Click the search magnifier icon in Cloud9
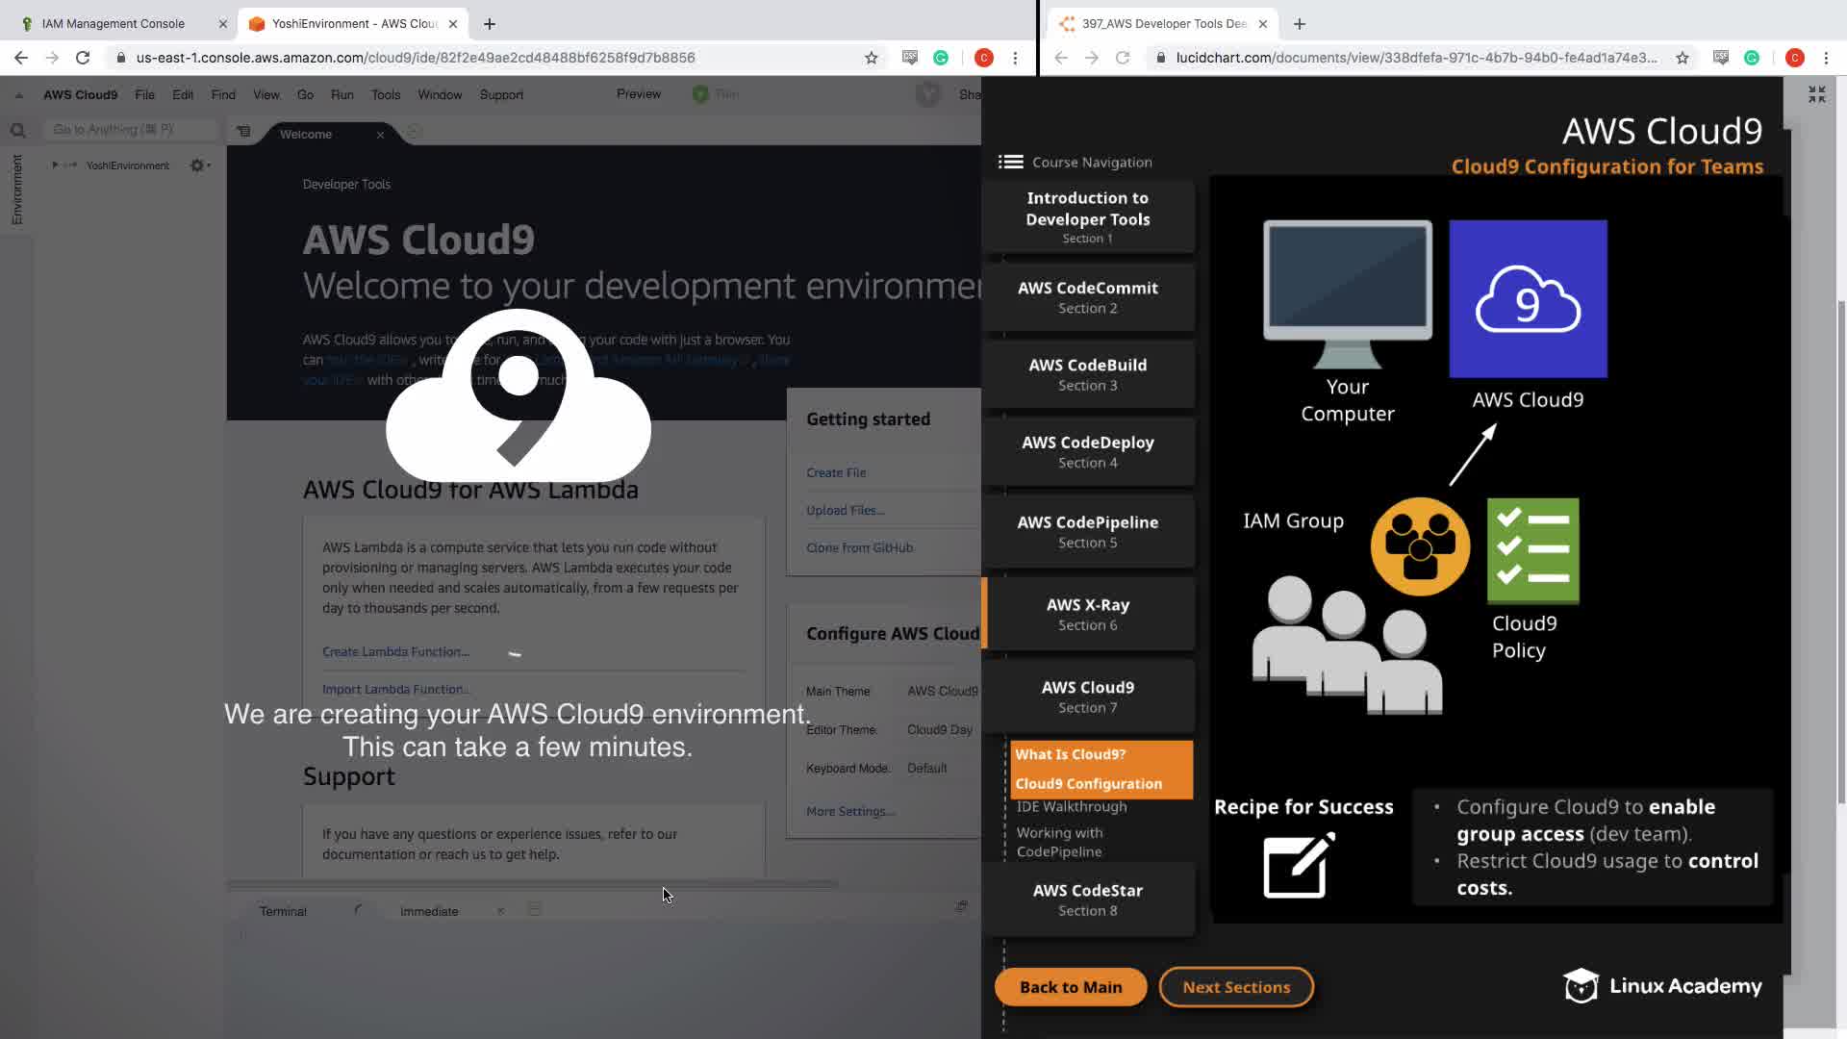The height and width of the screenshot is (1039, 1847). [x=17, y=130]
